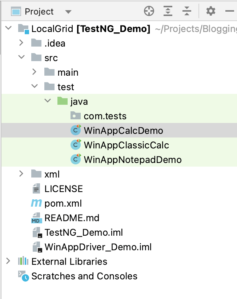
Task: Select the WinAppDriver_Demo.iml file
Action: (98, 247)
